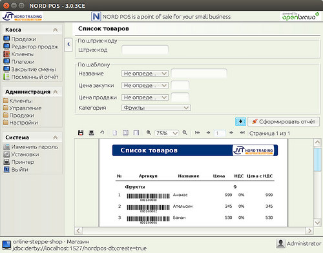Viewport: 323px width, 253px height.
Task: Open Закрытие смены in the sidebar
Action: pyautogui.click(x=30, y=69)
